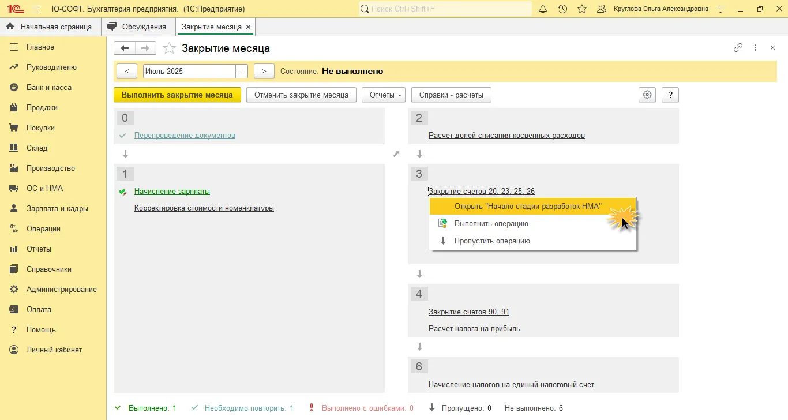Click the question mark help button
This screenshot has width=788, height=420.
(670, 95)
